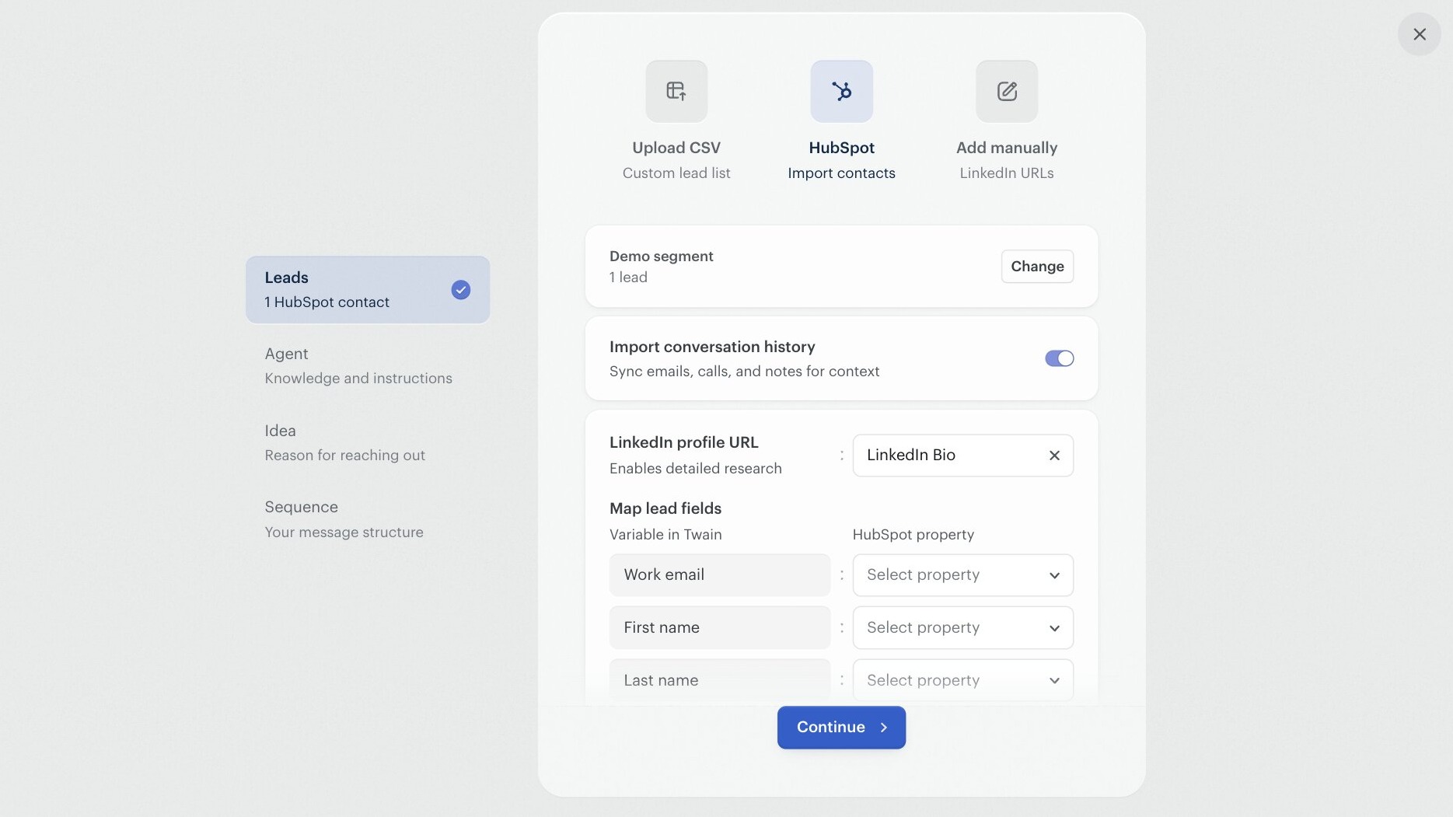
Task: Click the Change segment button
Action: coord(1037,267)
